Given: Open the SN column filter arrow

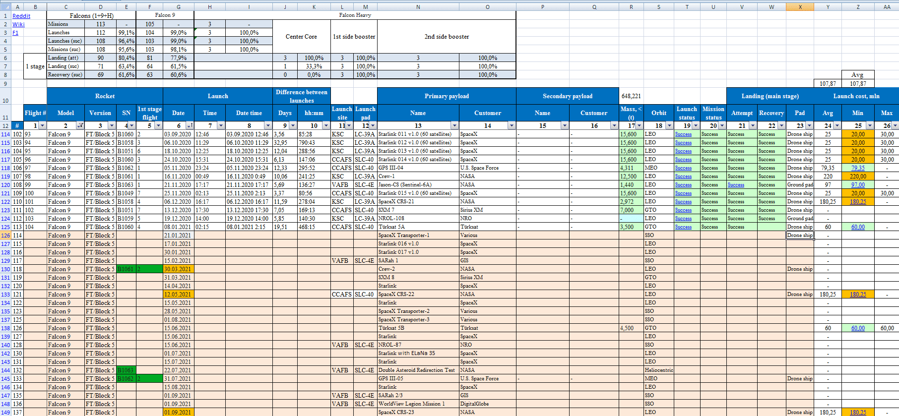Looking at the screenshot, I should tap(131, 126).
